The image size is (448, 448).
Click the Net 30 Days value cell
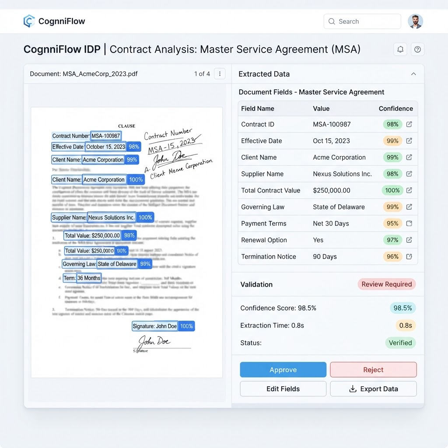pos(331,224)
